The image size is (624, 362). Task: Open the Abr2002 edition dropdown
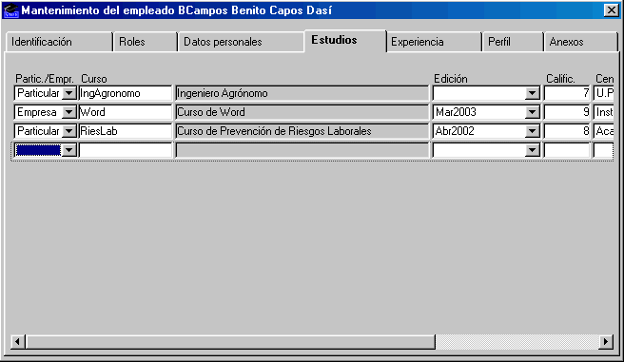pos(532,131)
